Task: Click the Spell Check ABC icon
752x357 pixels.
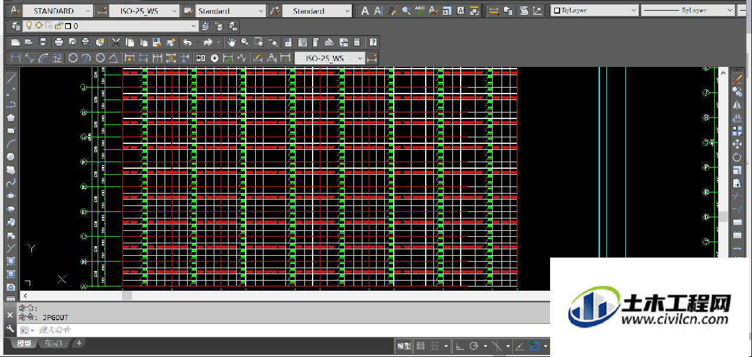Action: pyautogui.click(x=420, y=11)
